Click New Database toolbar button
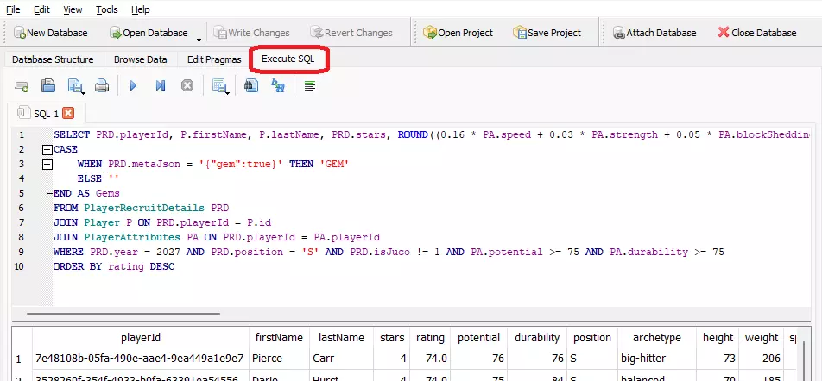This screenshot has width=822, height=381. pyautogui.click(x=51, y=33)
